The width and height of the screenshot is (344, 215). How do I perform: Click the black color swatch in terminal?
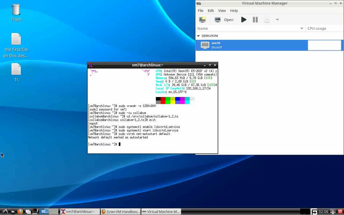tap(158, 99)
